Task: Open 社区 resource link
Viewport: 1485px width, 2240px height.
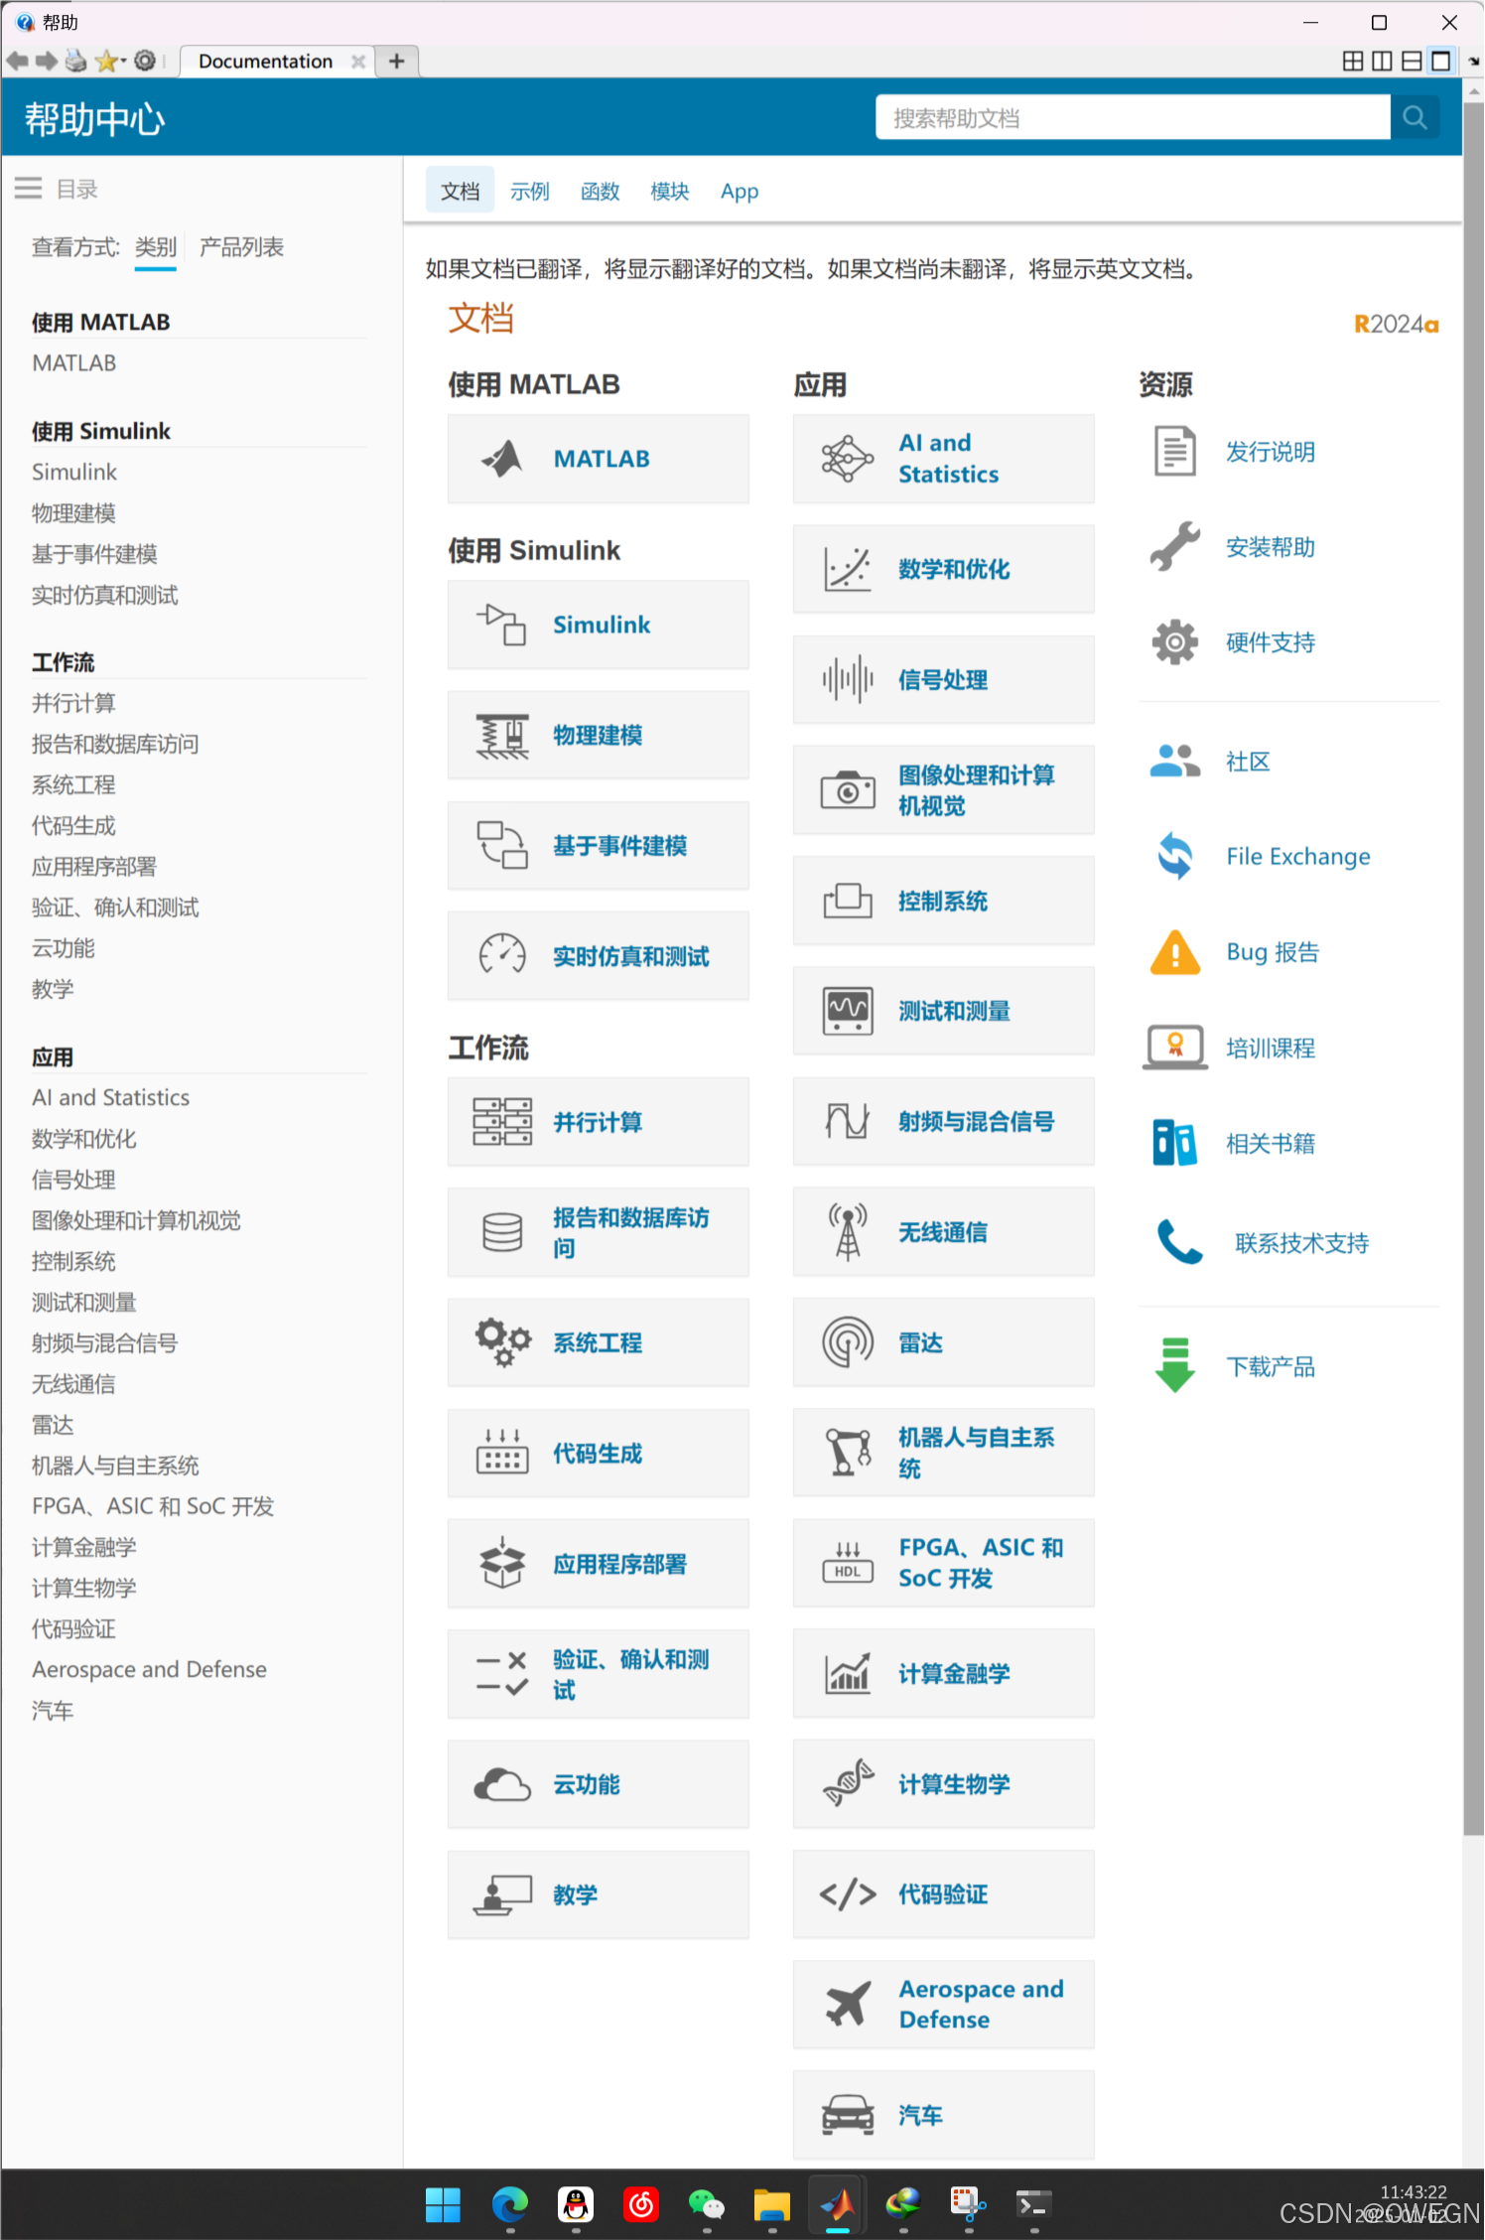Action: (1248, 762)
